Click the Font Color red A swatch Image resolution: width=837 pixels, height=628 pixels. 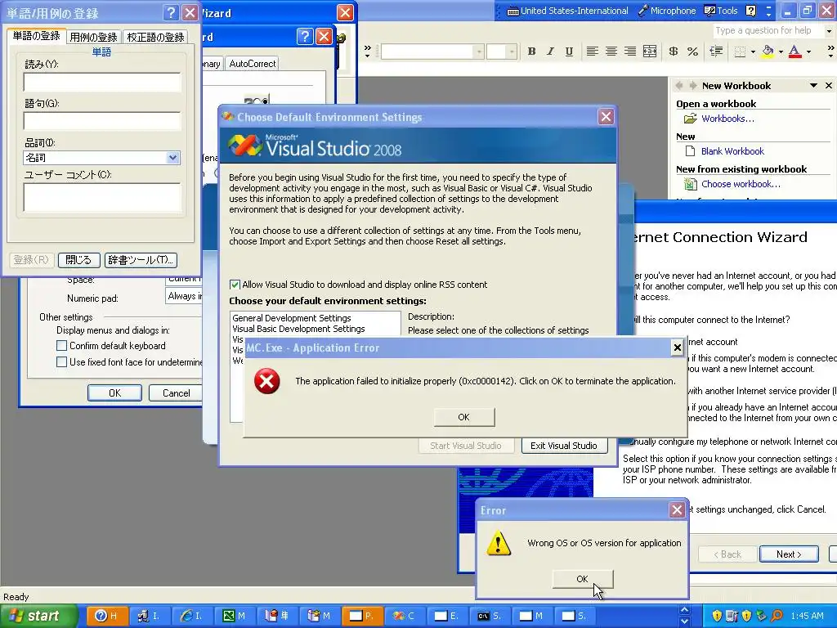794,52
